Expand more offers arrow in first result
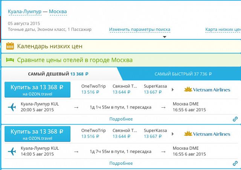 tap(173, 90)
